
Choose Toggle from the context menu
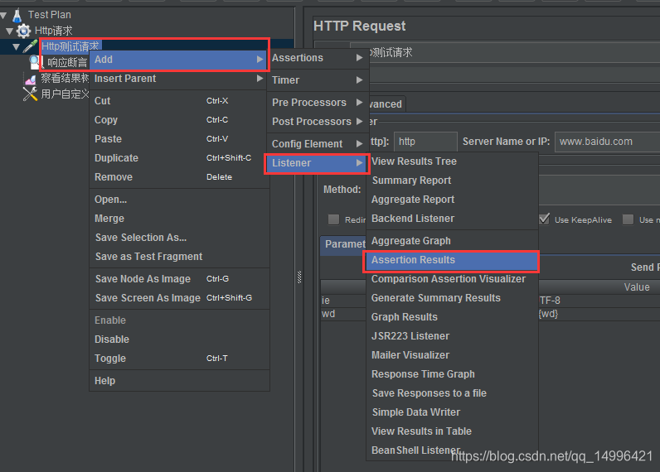tap(179, 358)
